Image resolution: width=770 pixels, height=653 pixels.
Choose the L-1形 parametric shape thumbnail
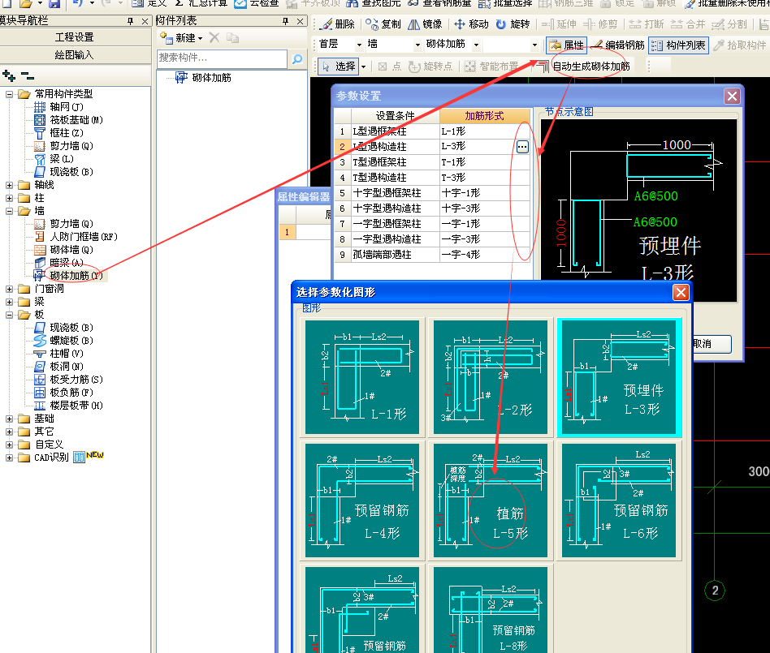pos(362,376)
